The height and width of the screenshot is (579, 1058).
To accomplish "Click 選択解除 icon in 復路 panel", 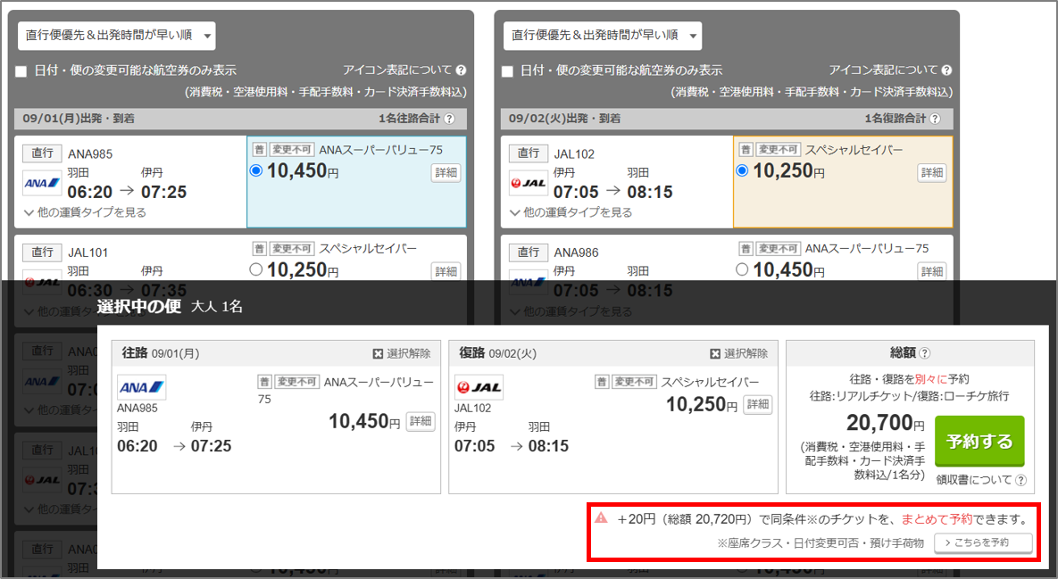I will (715, 354).
